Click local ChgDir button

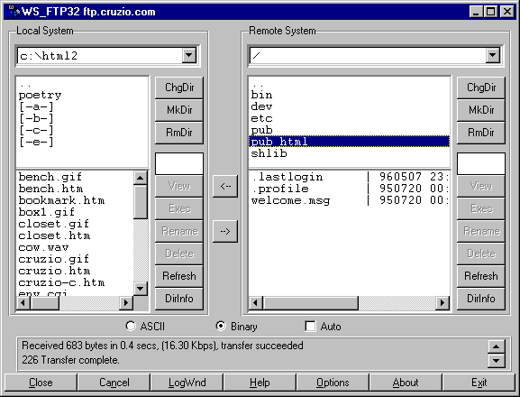[179, 88]
